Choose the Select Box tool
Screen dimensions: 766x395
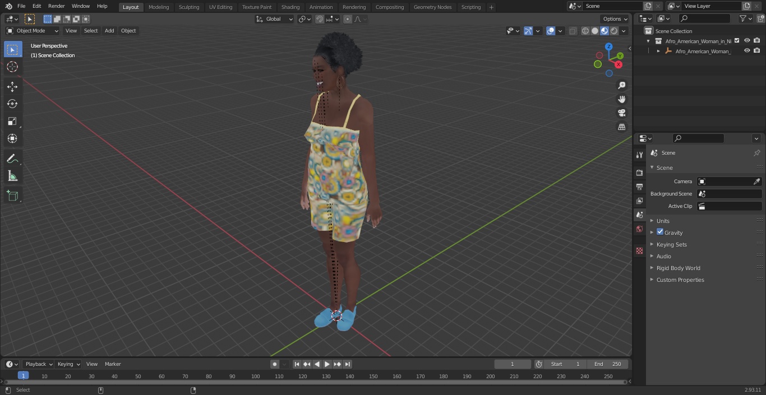click(12, 49)
